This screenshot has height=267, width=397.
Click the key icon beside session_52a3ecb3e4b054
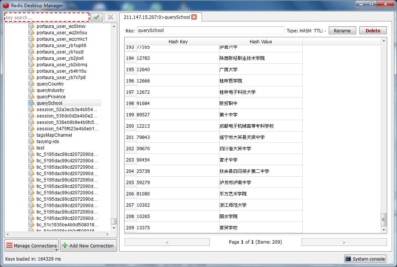[31, 109]
